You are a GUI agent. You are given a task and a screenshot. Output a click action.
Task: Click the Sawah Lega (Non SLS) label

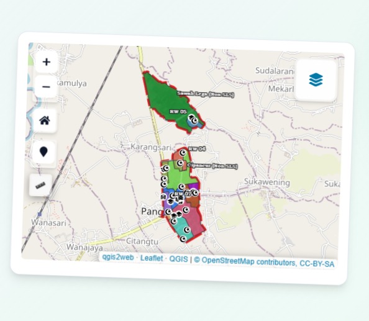tap(206, 94)
